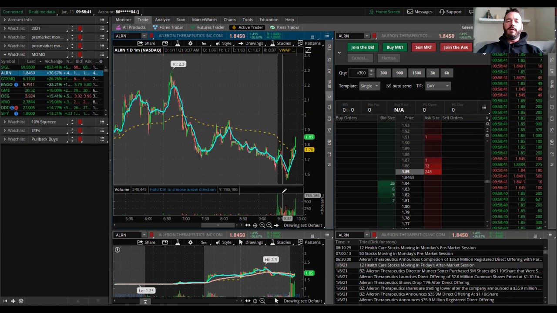
Task: Switch to the Charts tab
Action: point(230,20)
